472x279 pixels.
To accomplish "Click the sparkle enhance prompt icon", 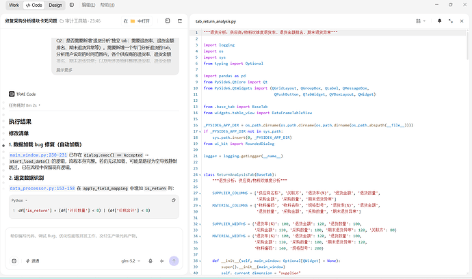I will pos(162,261).
